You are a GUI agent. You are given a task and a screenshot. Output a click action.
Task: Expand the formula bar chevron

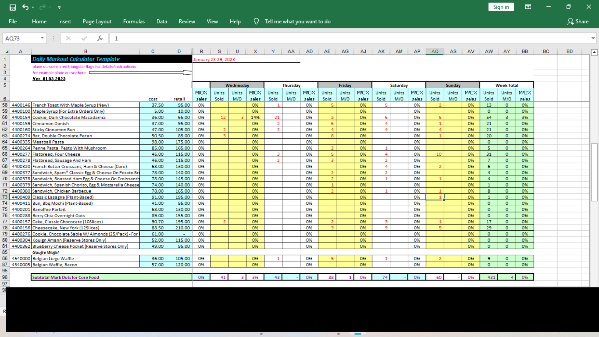pos(593,38)
